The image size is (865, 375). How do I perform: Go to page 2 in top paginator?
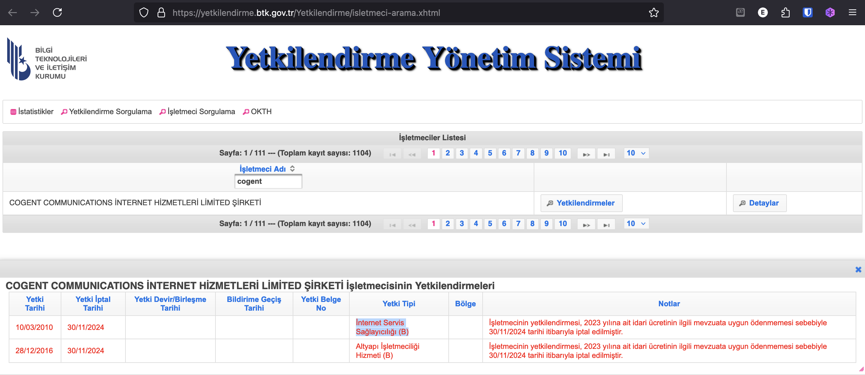tap(447, 153)
